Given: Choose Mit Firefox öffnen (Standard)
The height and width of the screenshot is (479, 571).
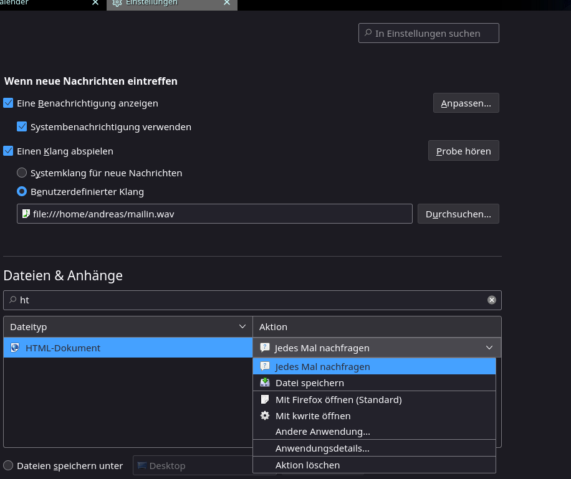Looking at the screenshot, I should tap(338, 399).
